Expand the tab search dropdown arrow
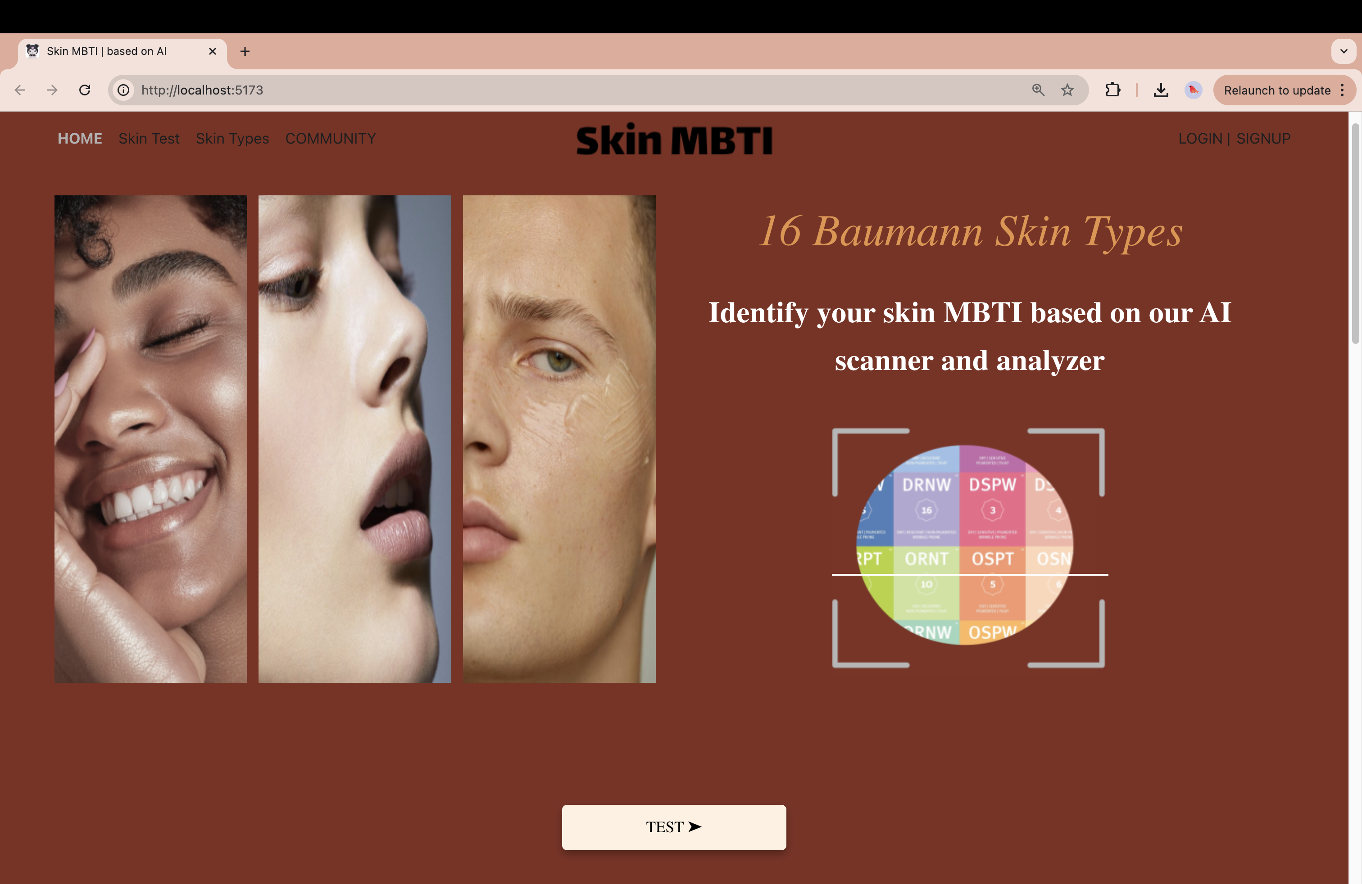Viewport: 1362px width, 884px height. pos(1343,51)
